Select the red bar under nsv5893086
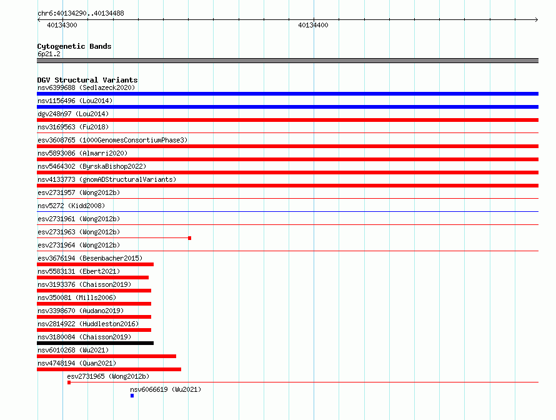 pyautogui.click(x=287, y=159)
